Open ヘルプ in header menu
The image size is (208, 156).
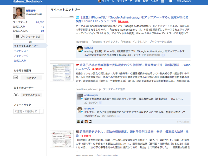[154, 1]
